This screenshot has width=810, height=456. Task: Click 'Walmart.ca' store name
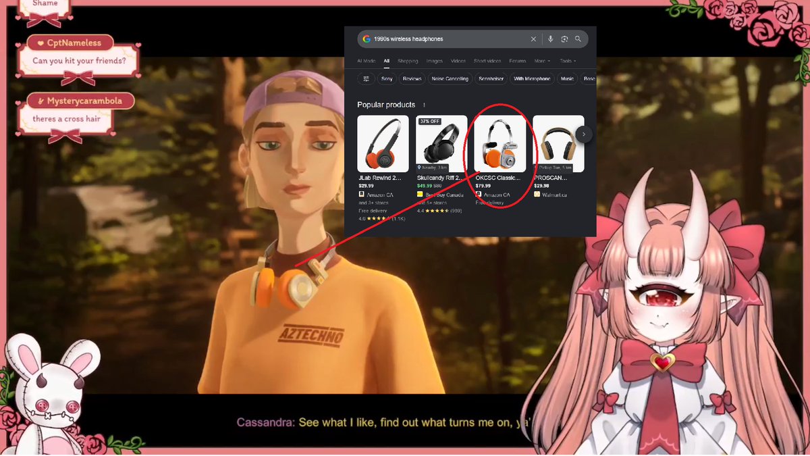[x=555, y=195]
